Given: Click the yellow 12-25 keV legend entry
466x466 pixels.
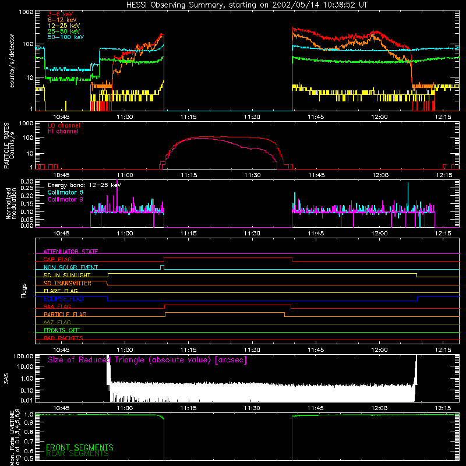Looking at the screenshot, I should pyautogui.click(x=63, y=26).
